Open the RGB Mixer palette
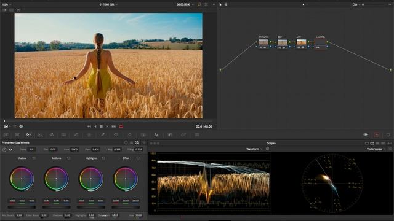 coord(52,135)
